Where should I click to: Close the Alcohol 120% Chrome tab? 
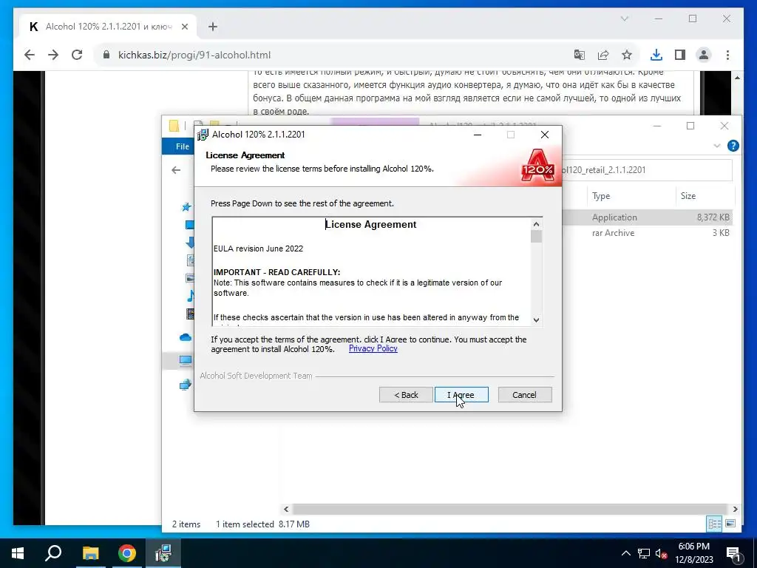click(184, 27)
